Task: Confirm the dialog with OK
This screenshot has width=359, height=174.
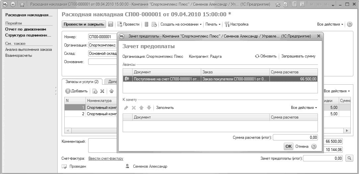Action: (x=289, y=146)
